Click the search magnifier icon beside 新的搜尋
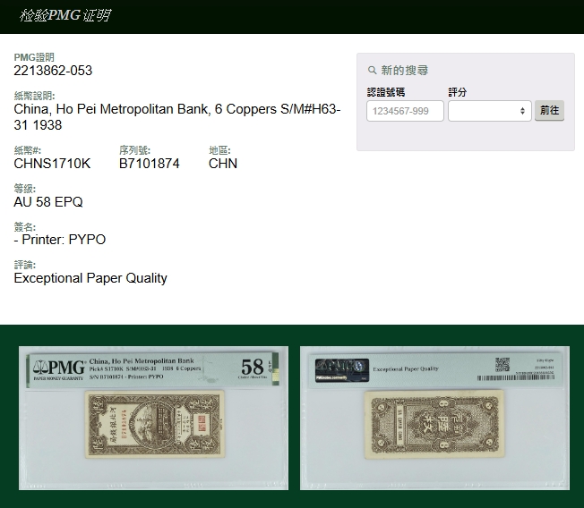Image resolution: width=584 pixels, height=508 pixels. 372,70
